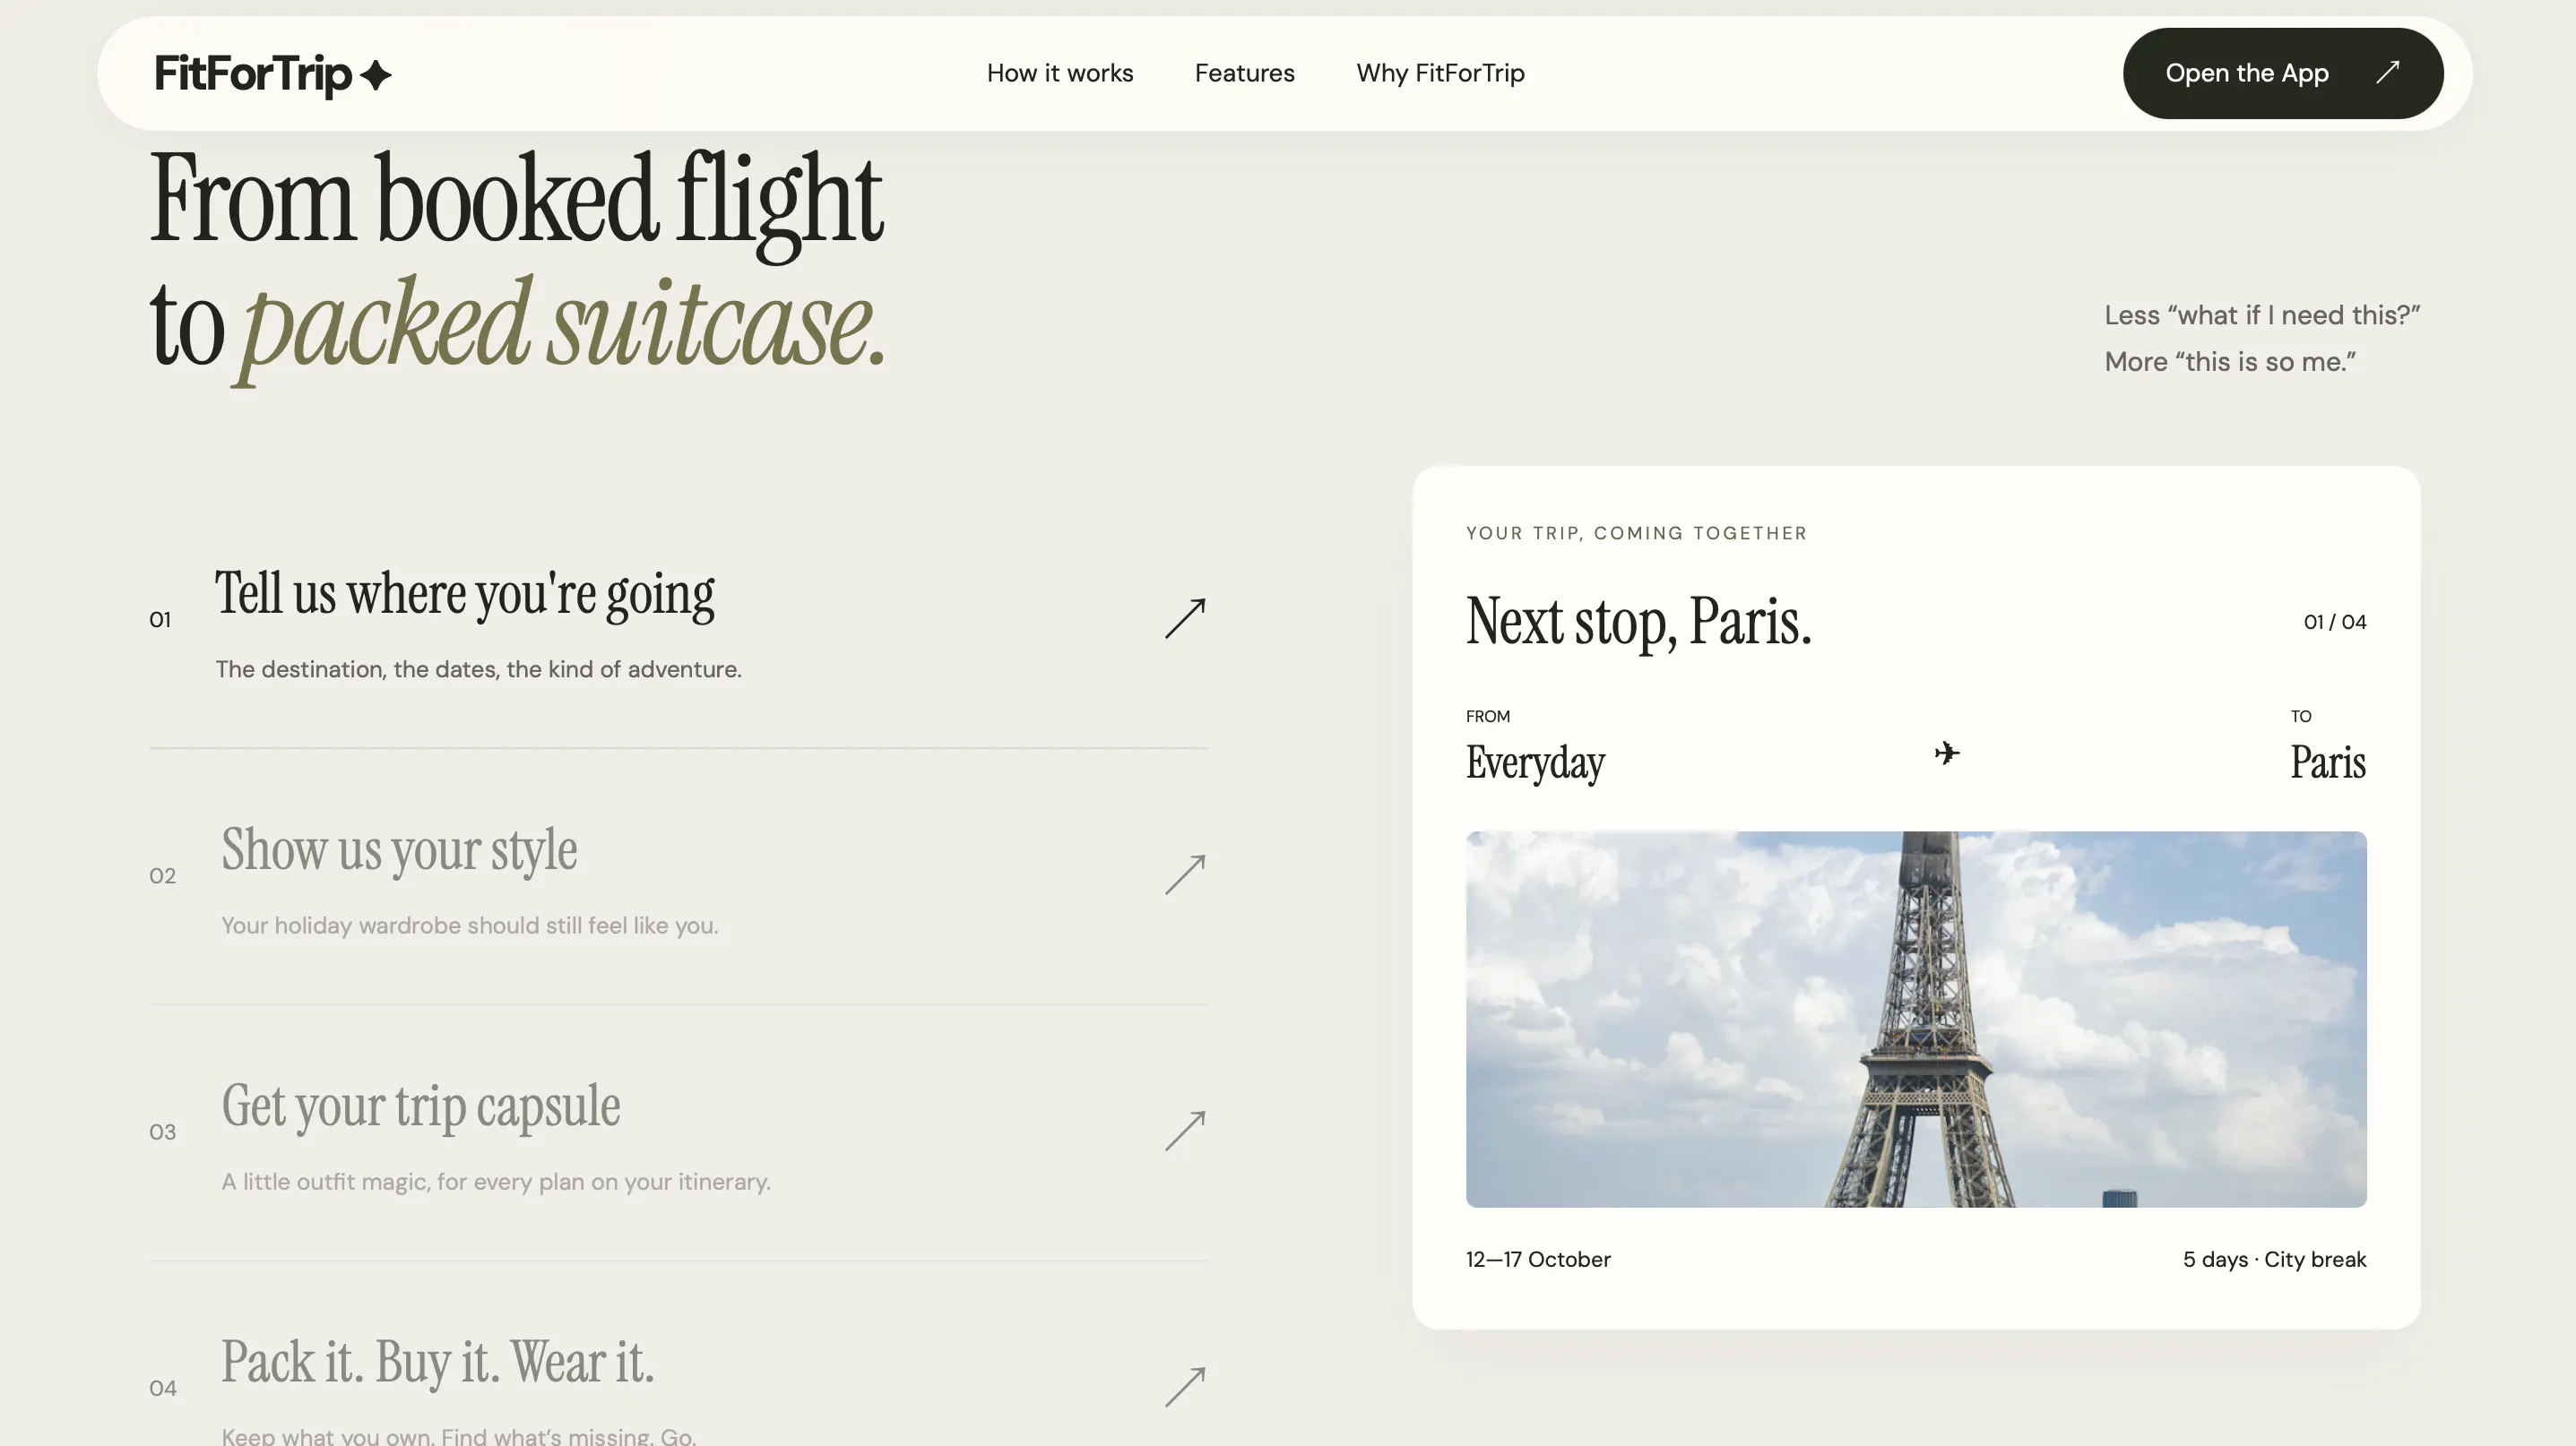
Task: Open the Why FitForTrip nav link
Action: [1440, 73]
